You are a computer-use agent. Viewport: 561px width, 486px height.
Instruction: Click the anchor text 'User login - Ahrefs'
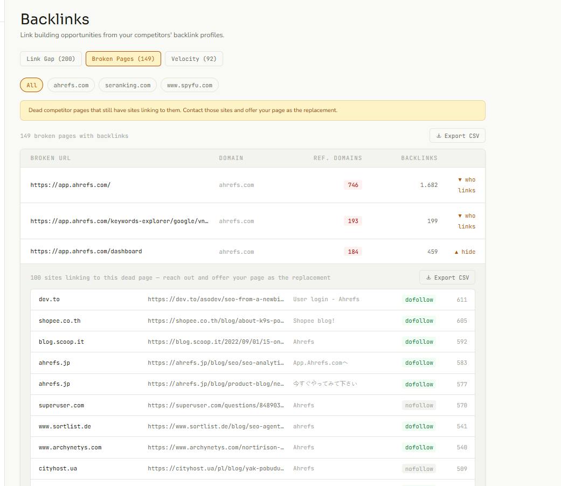pyautogui.click(x=326, y=300)
